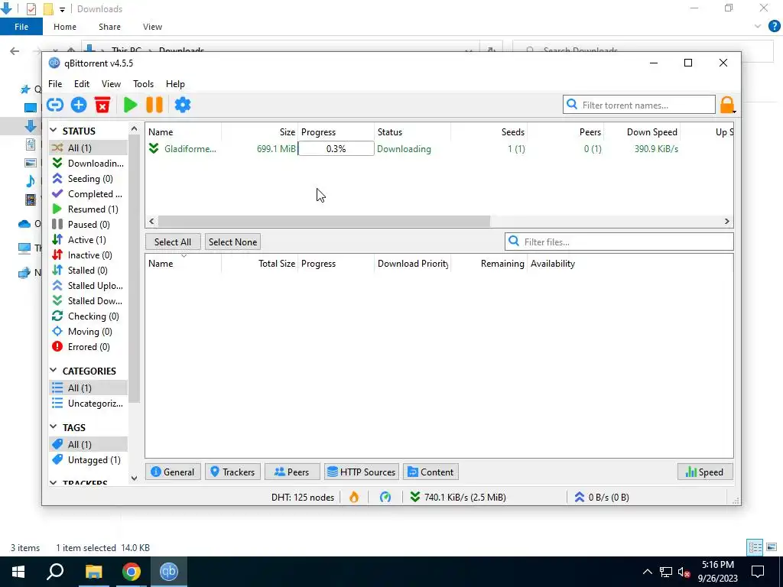Image resolution: width=783 pixels, height=587 pixels.
Task: Select the Errored (0) status filter
Action: (x=89, y=347)
